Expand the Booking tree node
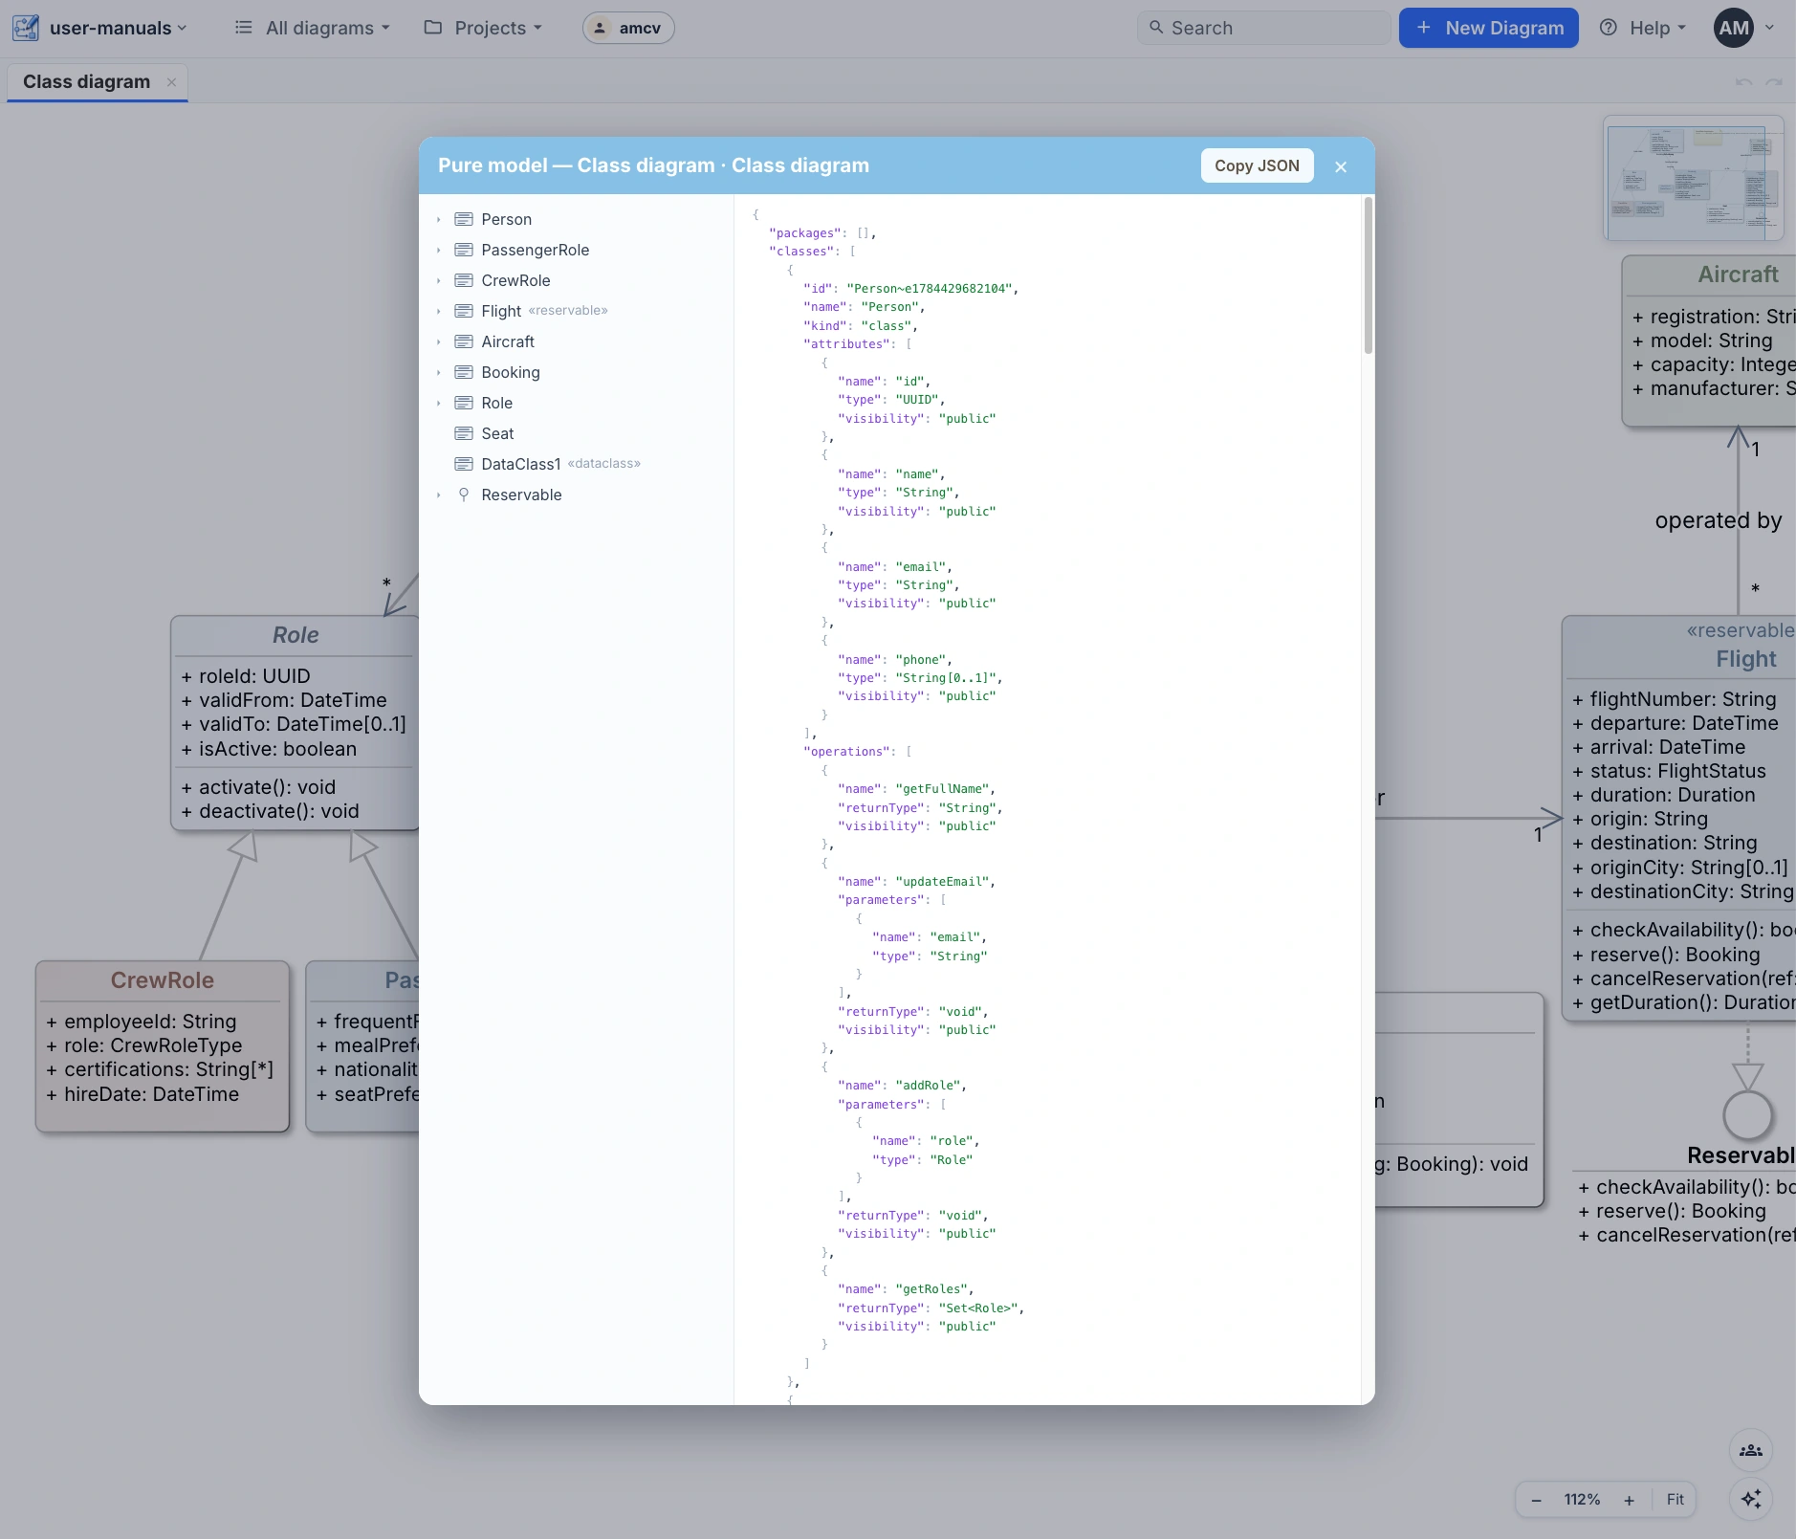 pos(439,373)
